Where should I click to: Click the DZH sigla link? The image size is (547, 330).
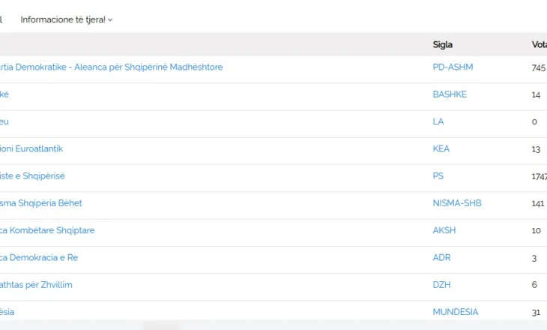click(441, 285)
